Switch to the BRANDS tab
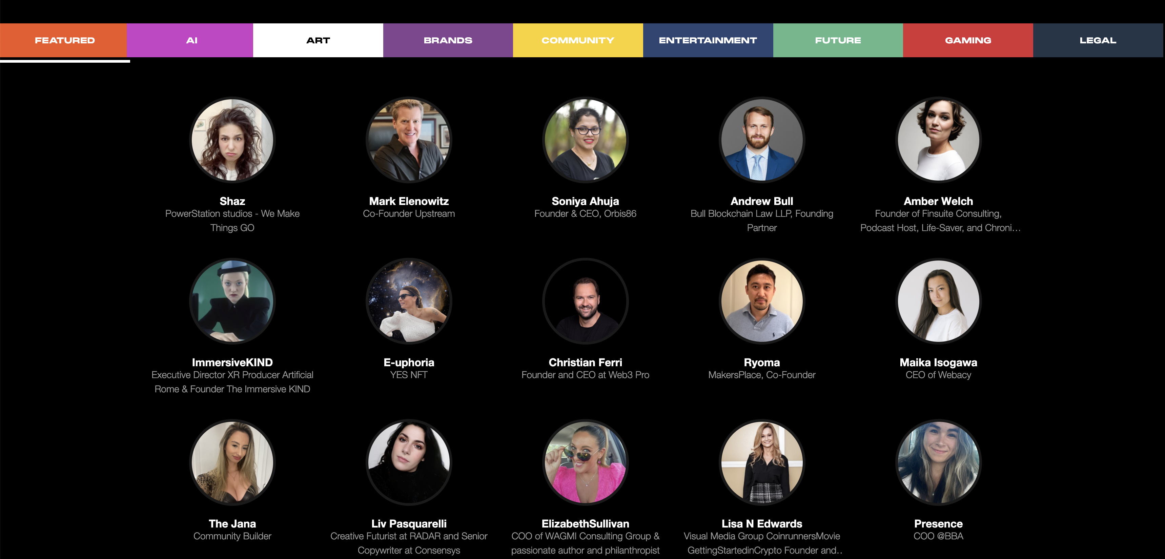This screenshot has width=1165, height=559. pyautogui.click(x=447, y=40)
